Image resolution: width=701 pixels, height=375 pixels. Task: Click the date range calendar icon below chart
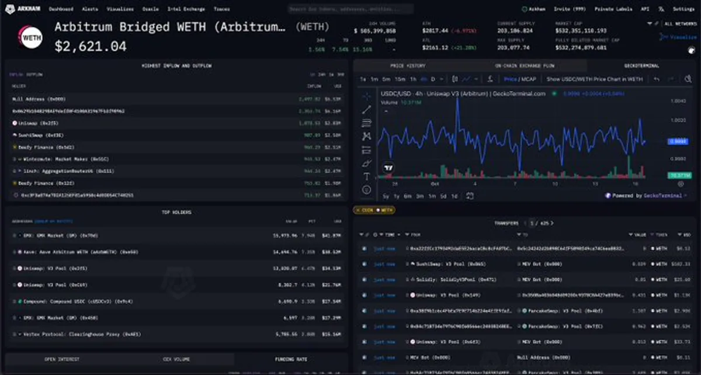pyautogui.click(x=470, y=196)
